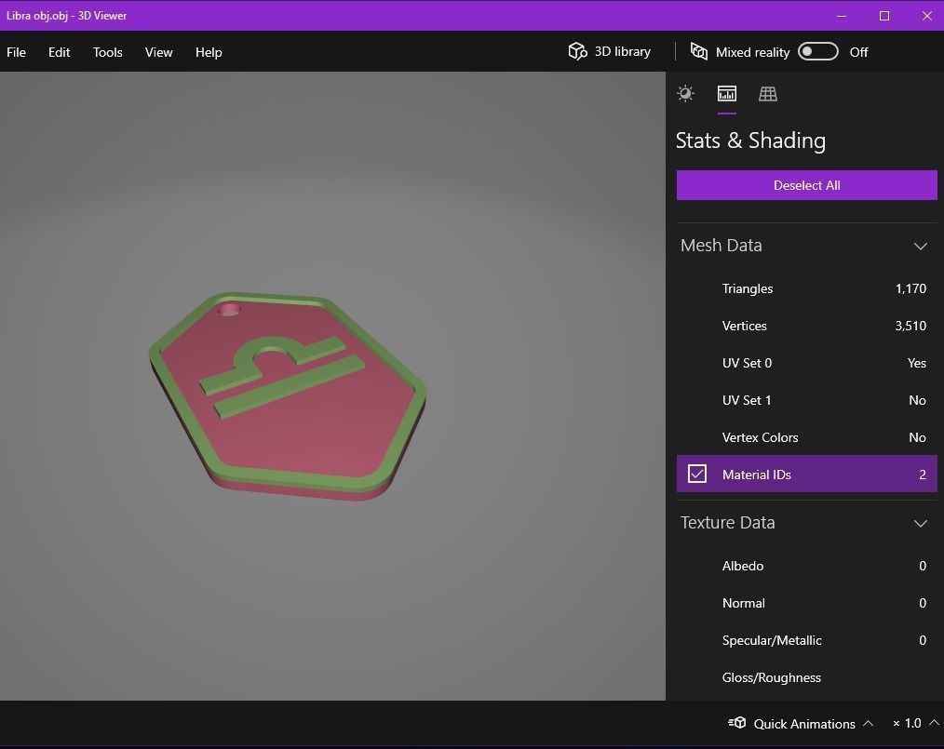Select the UV Set 1 row
The height and width of the screenshot is (749, 944).
coord(807,401)
